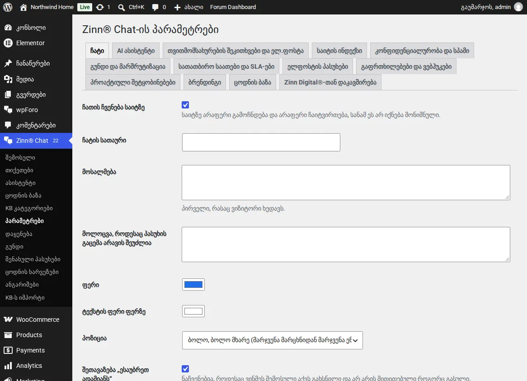Open the admin user avatar
Viewport: 527px width, 381px height.
(518, 7)
